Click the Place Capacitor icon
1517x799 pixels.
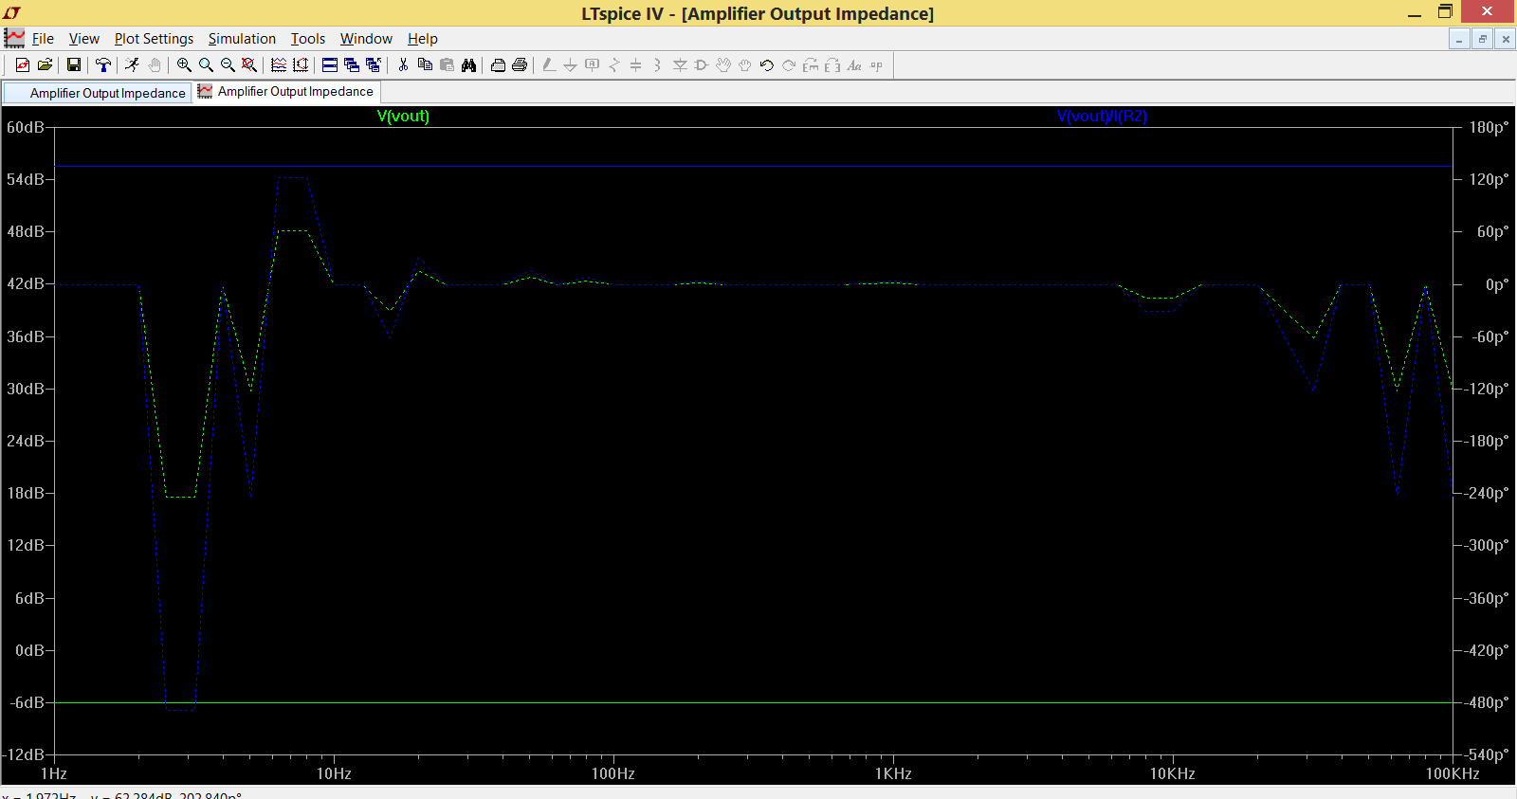coord(635,65)
